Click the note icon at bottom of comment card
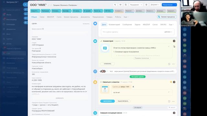207x116 pixels. point(169,64)
